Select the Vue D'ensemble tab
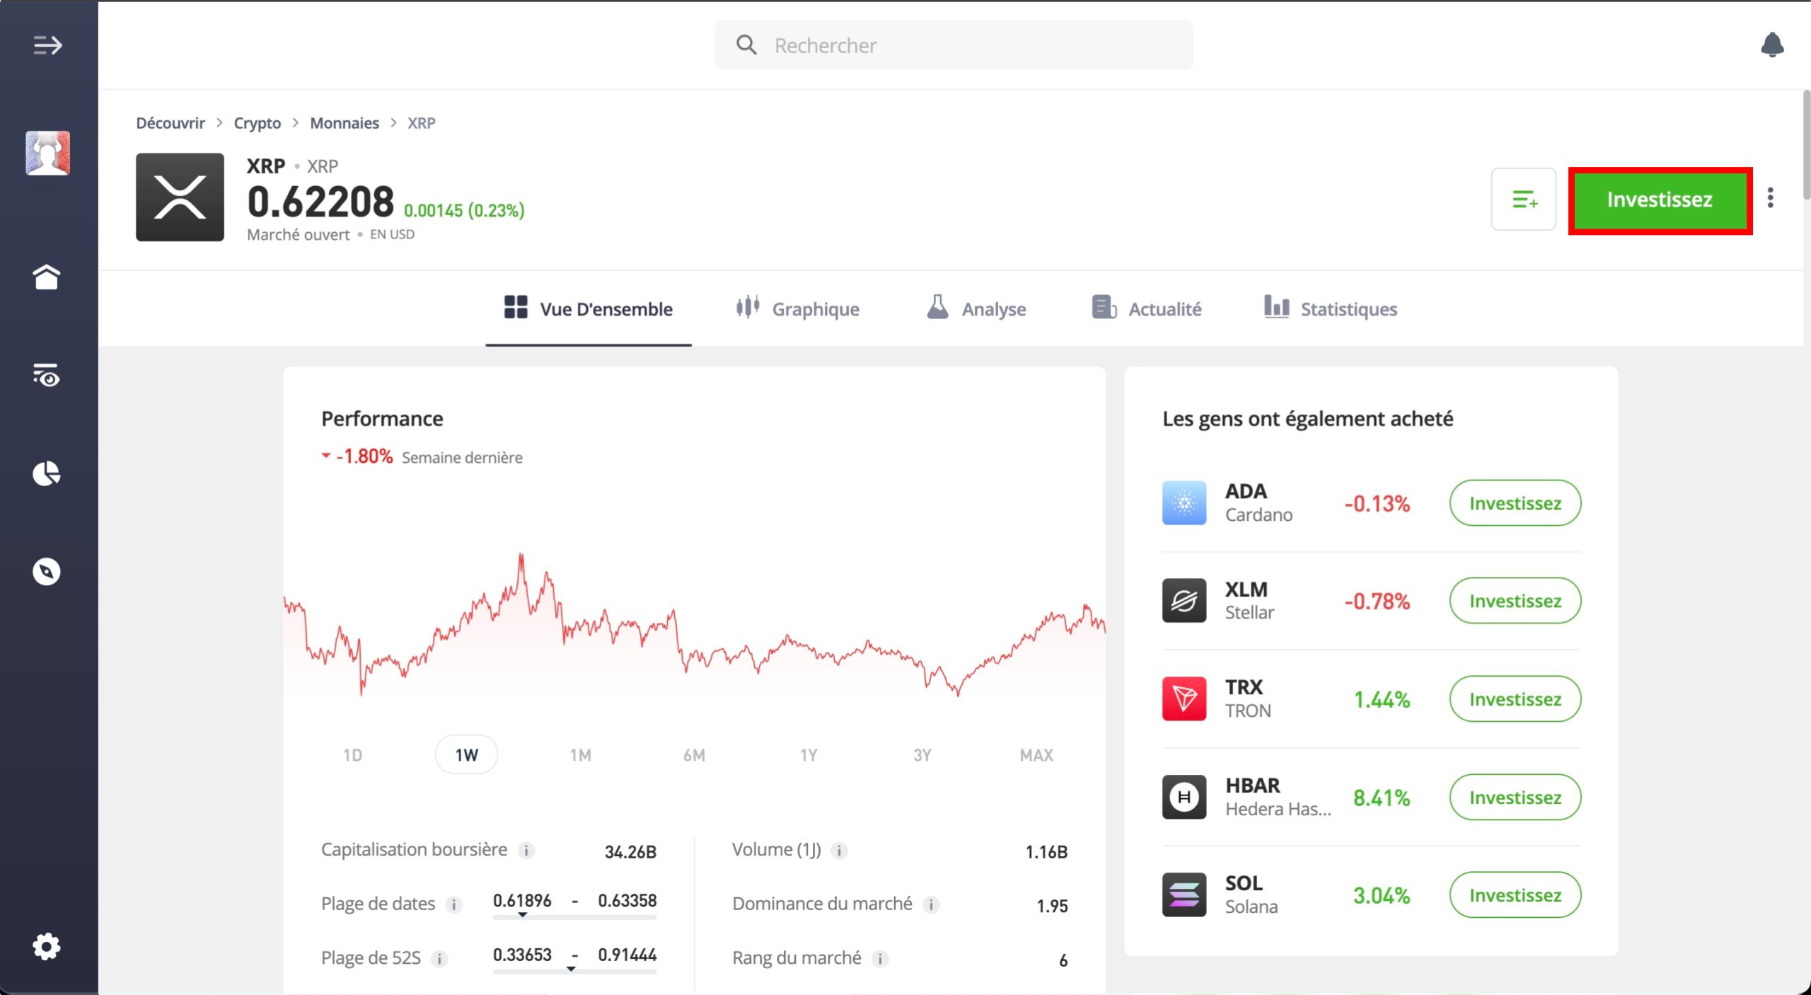Screen dimensions: 1811x995 click(589, 309)
